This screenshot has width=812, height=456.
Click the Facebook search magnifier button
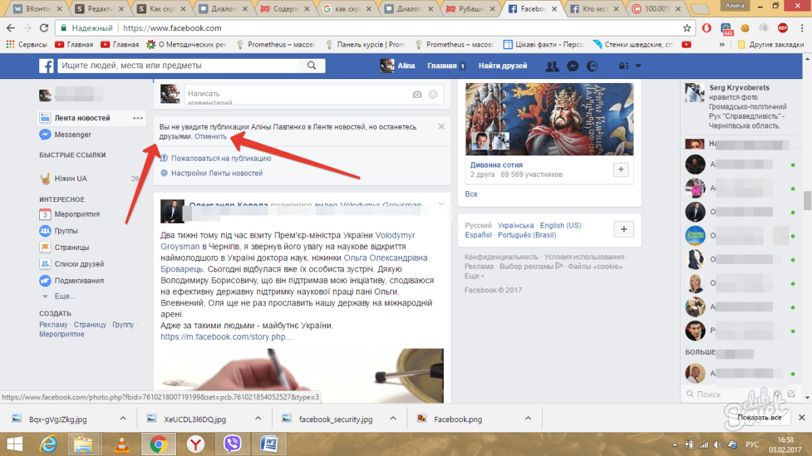point(312,66)
